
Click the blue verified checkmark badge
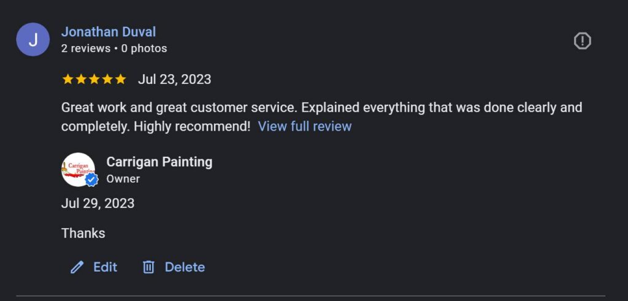pos(91,180)
